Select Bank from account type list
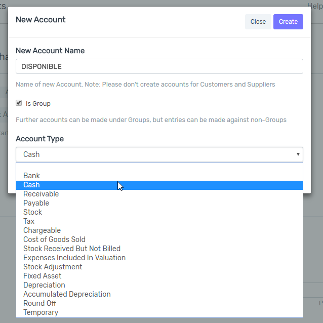The height and width of the screenshot is (323, 323). coord(159,176)
